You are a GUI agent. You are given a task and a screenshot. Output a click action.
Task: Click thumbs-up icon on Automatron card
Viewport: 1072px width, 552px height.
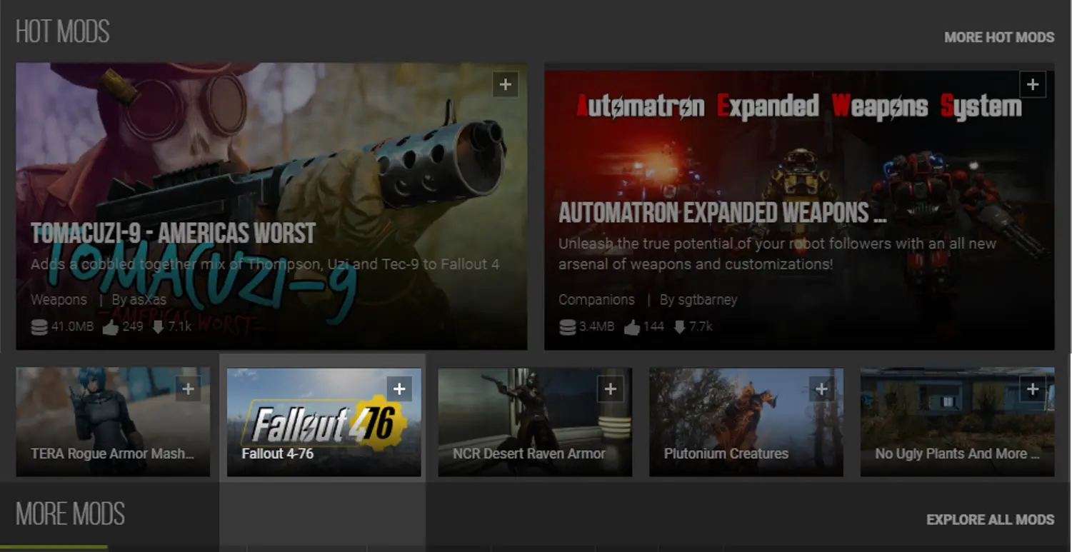pos(632,328)
